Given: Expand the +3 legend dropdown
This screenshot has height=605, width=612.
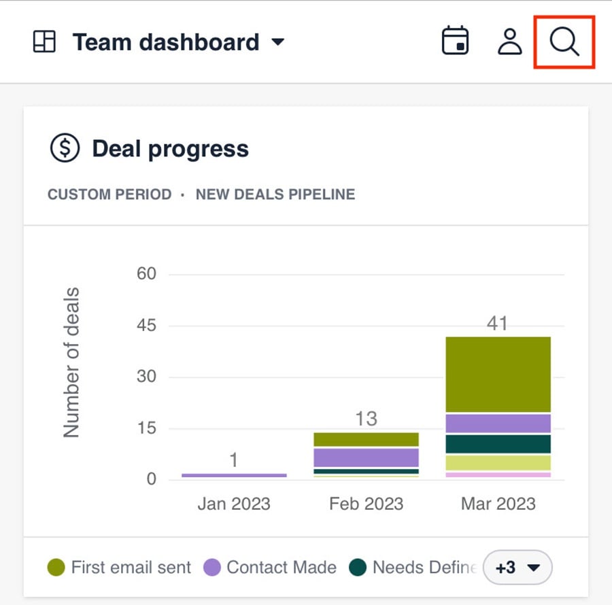Looking at the screenshot, I should tap(517, 567).
